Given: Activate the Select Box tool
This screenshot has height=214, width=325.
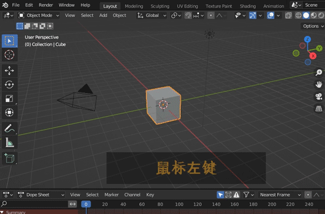Looking at the screenshot, I should (9, 41).
